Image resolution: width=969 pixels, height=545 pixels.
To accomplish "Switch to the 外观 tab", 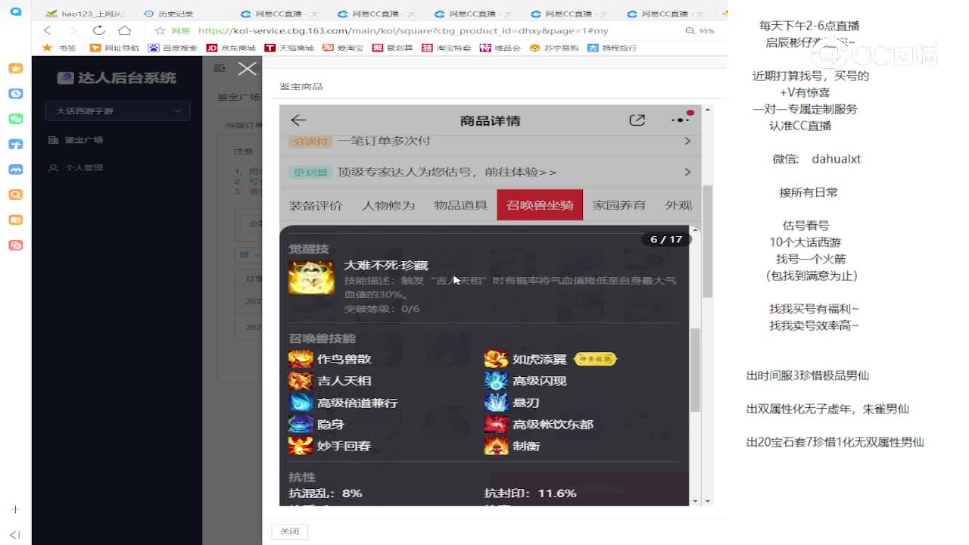I will coord(678,205).
